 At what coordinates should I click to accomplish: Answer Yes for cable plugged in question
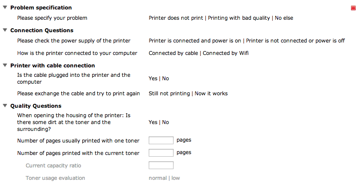pos(153,79)
